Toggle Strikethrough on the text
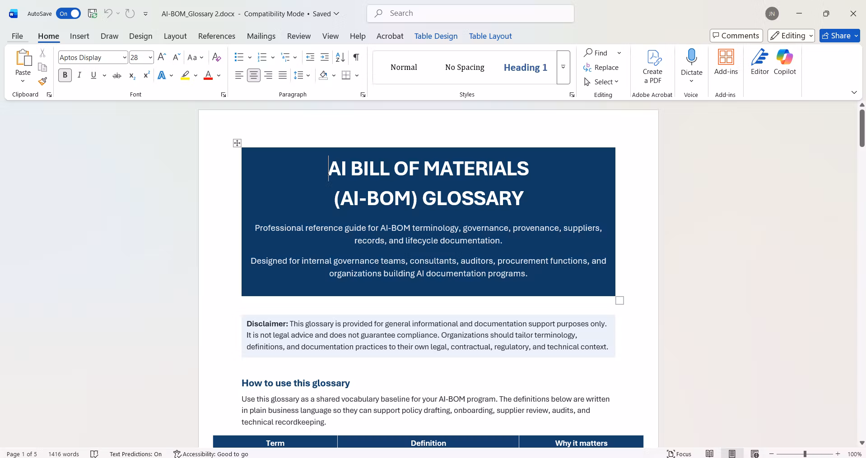This screenshot has width=866, height=458. (x=117, y=75)
